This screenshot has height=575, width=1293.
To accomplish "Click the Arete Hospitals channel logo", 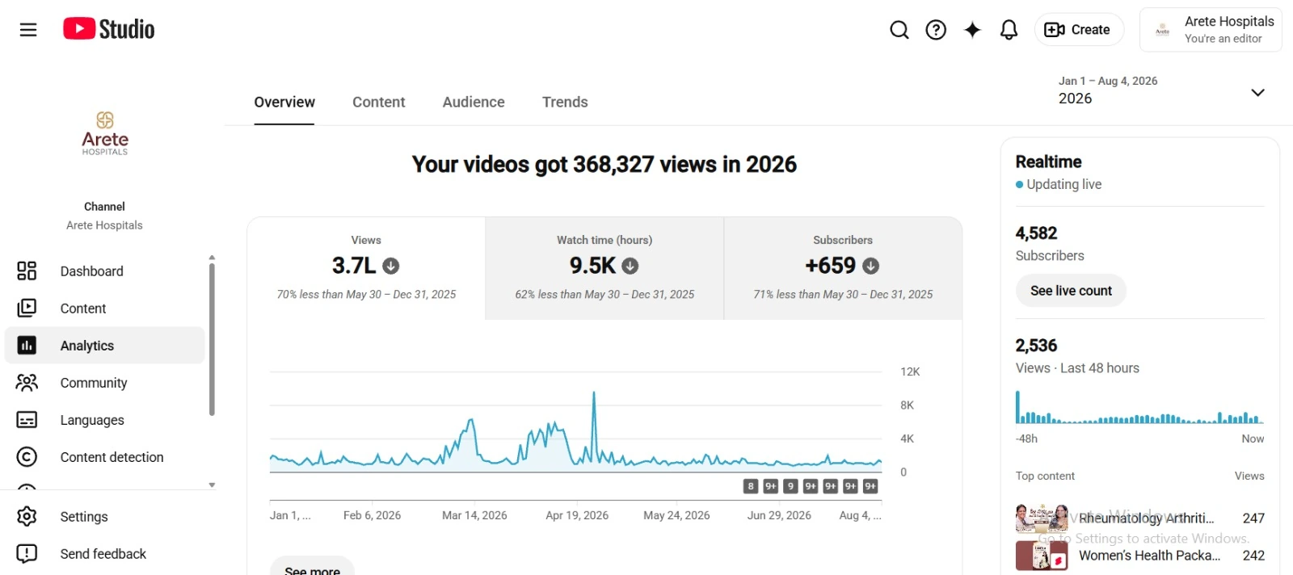I will coord(105,133).
